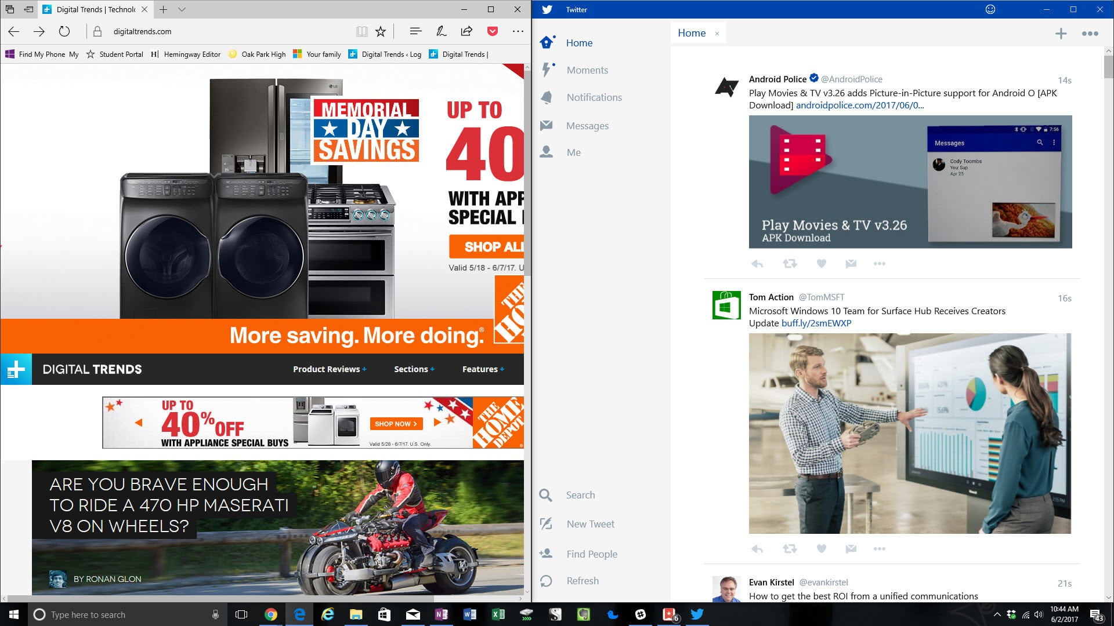Open more options on Tom Action tweet

[x=880, y=549]
